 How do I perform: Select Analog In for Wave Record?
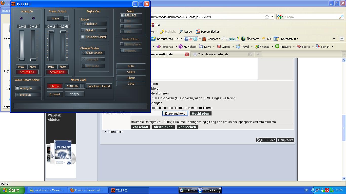pyautogui.click(x=28, y=88)
